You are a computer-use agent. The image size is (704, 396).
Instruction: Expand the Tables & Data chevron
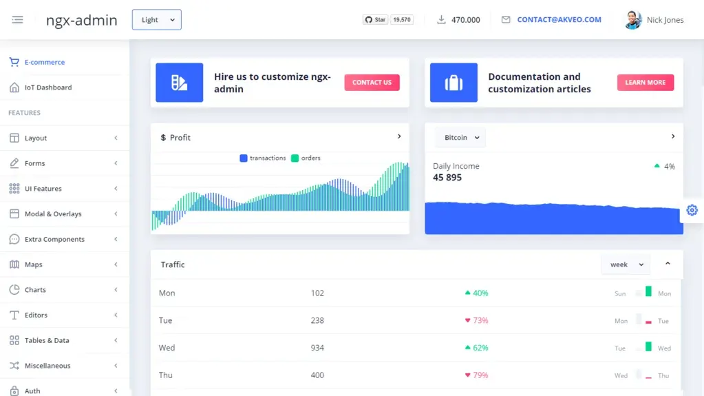point(116,340)
